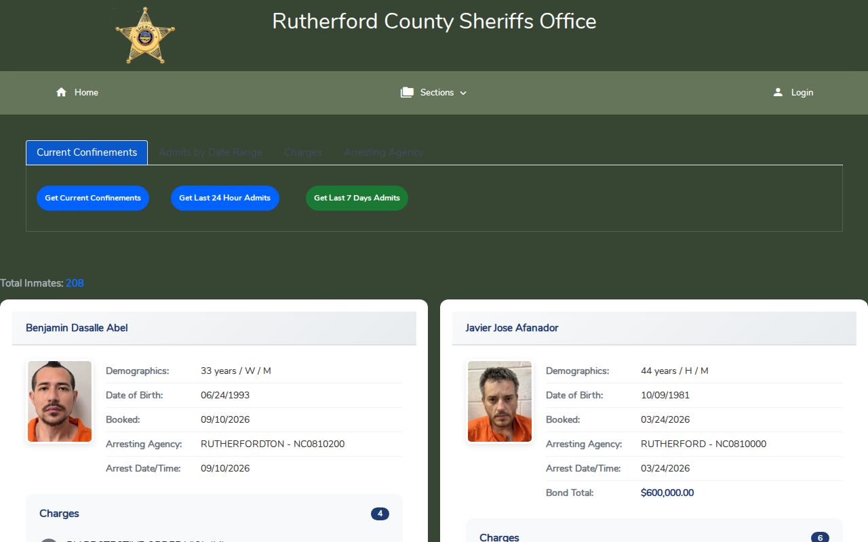This screenshot has height=542, width=868.
Task: Open Benjamin Dasalle Abel's mugshot photo
Action: pyautogui.click(x=60, y=402)
